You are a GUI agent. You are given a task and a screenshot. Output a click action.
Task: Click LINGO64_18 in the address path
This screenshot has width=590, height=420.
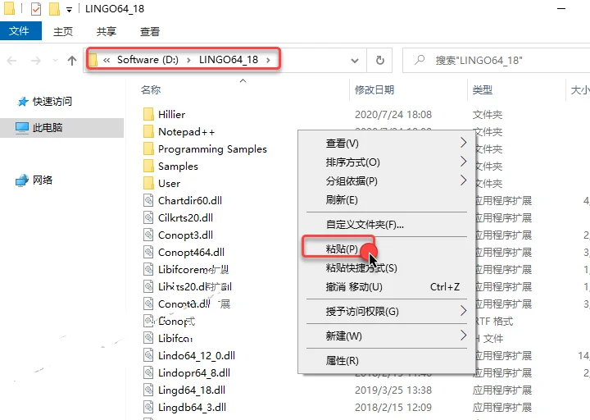pos(229,60)
